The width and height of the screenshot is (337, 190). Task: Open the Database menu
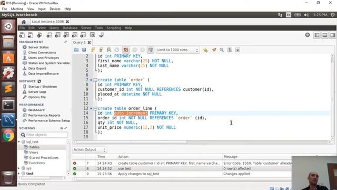pos(70,28)
